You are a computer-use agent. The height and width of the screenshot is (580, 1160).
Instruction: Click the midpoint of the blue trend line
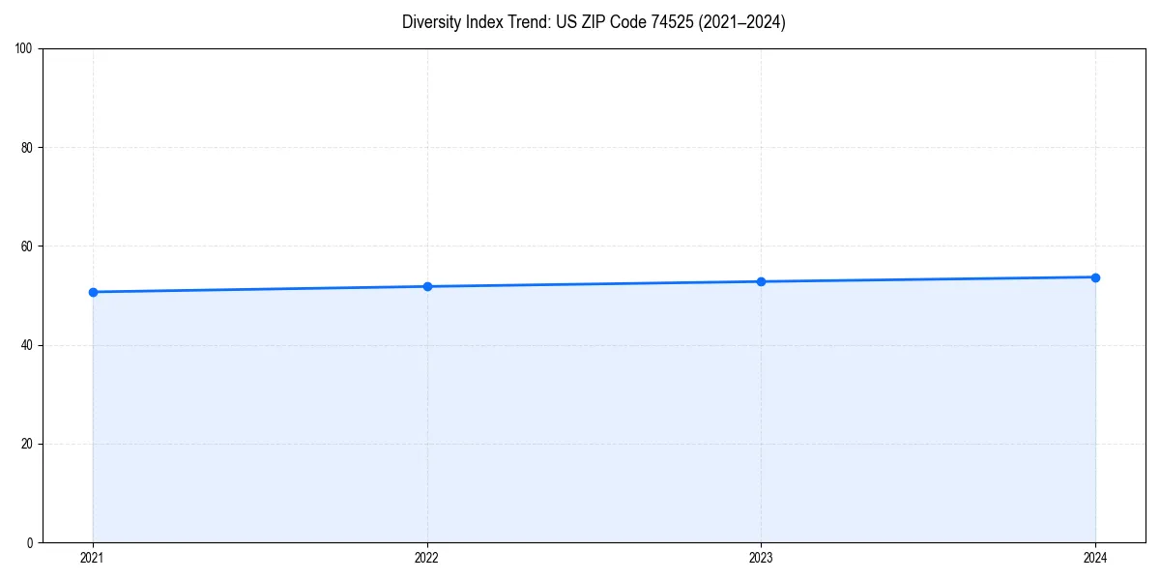point(594,282)
